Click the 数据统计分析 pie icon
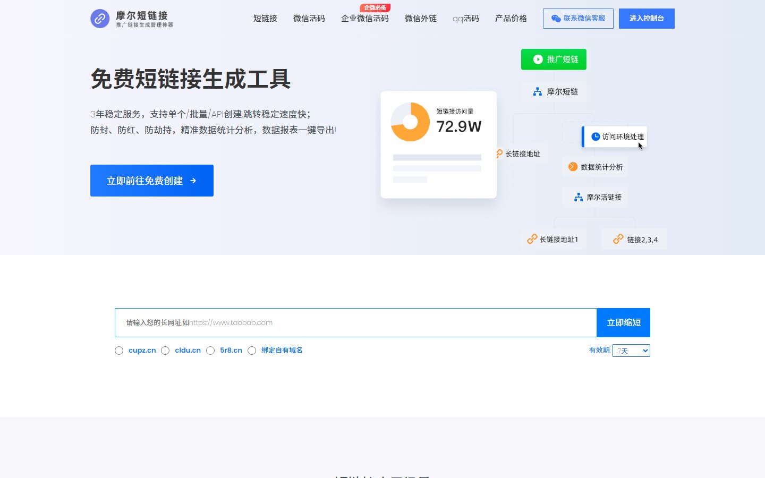Image resolution: width=765 pixels, height=478 pixels. coord(573,167)
